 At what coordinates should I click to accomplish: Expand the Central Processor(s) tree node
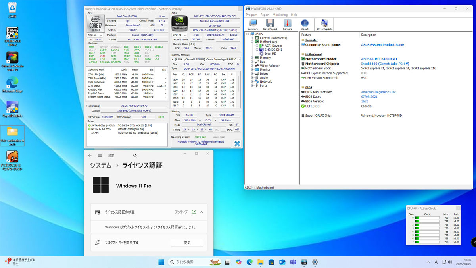(253, 38)
